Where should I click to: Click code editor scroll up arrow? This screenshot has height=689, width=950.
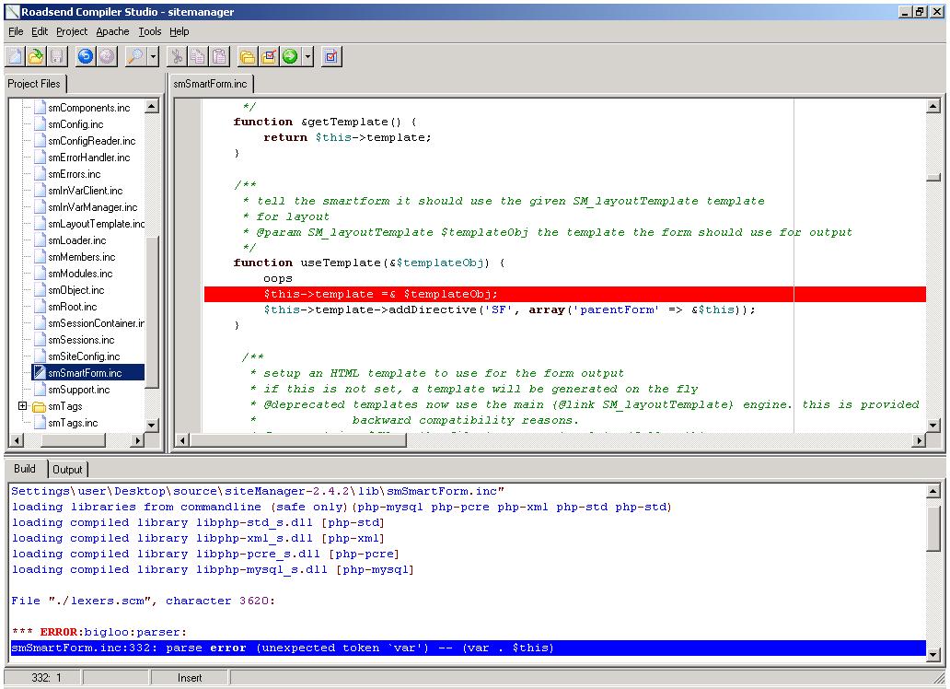[933, 106]
